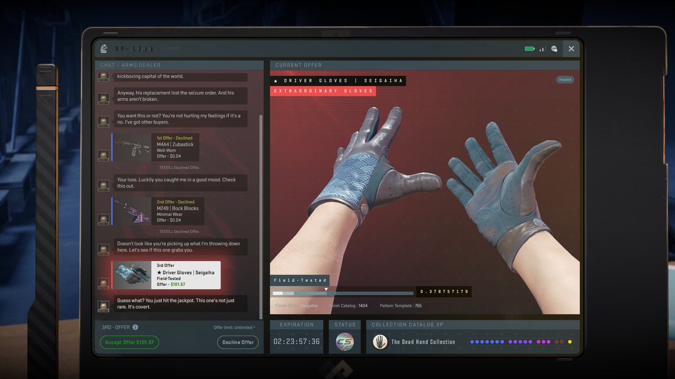Click dealer avatar beside the Driver Gloves offer
This screenshot has height=379, width=675.
pyautogui.click(x=103, y=284)
